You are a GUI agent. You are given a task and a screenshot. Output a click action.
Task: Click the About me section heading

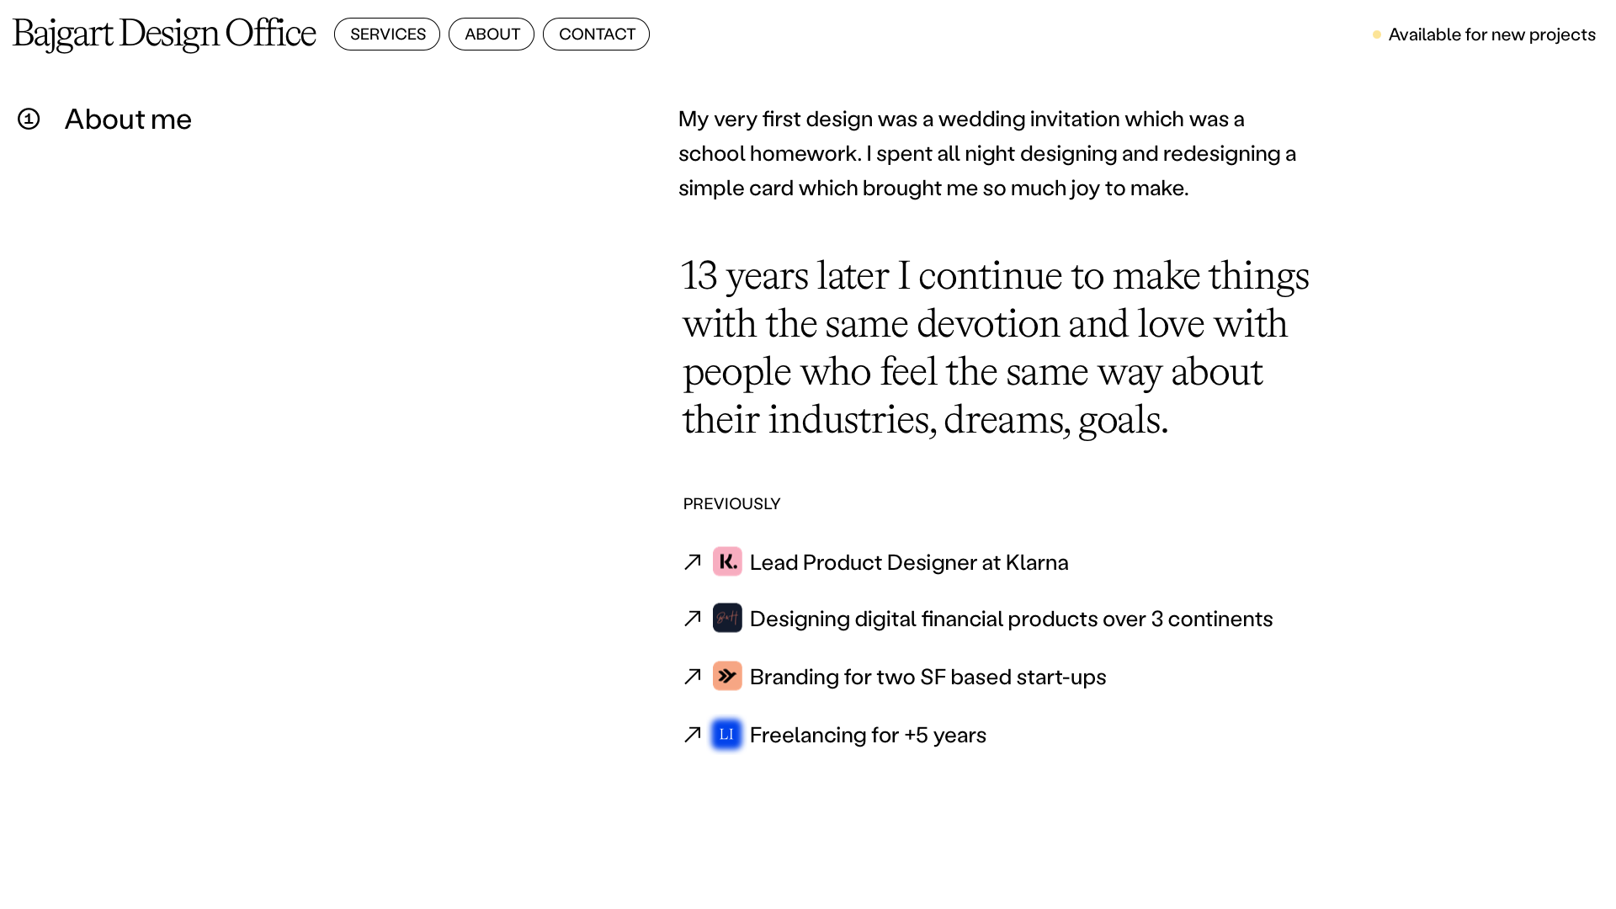[x=128, y=119]
